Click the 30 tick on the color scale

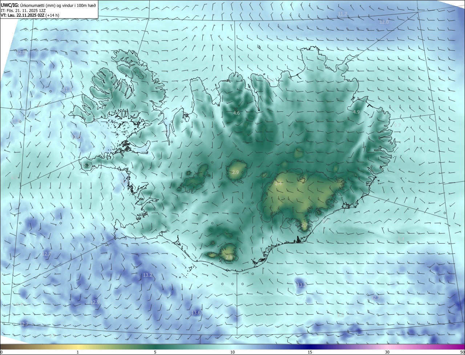[387, 352]
